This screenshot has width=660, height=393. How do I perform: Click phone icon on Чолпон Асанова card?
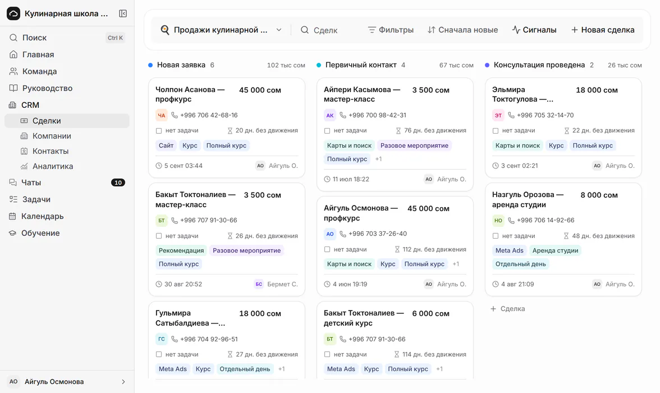click(174, 115)
